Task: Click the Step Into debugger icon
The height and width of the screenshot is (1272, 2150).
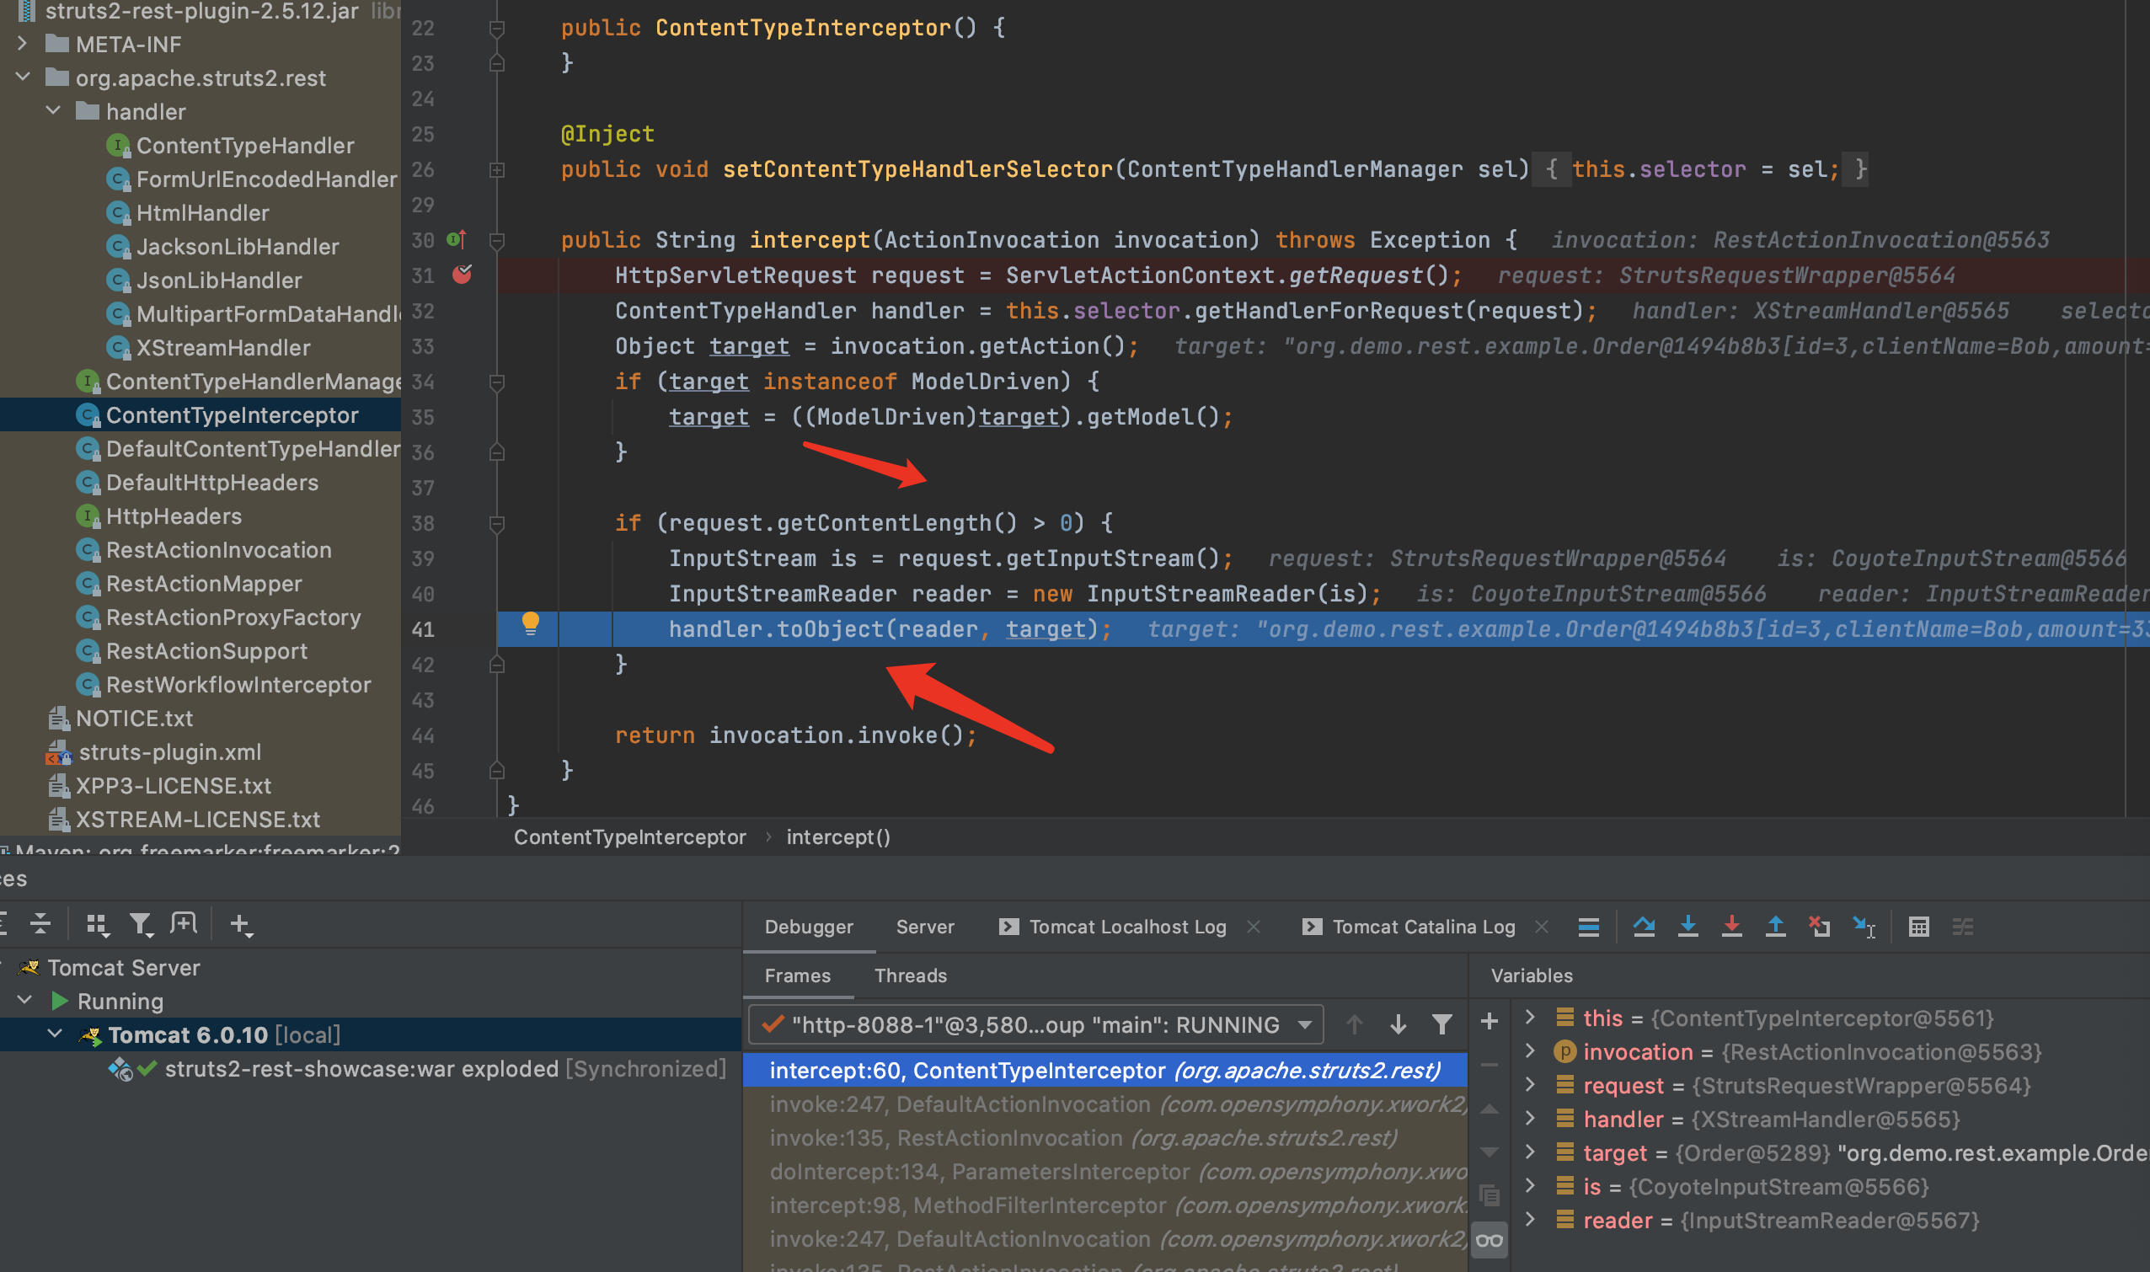Action: (x=1688, y=927)
